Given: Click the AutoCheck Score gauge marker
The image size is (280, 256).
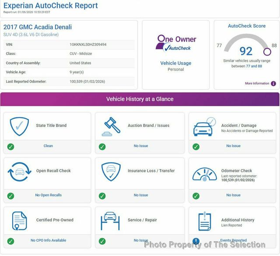Looking at the screenshot, I should (267, 52).
